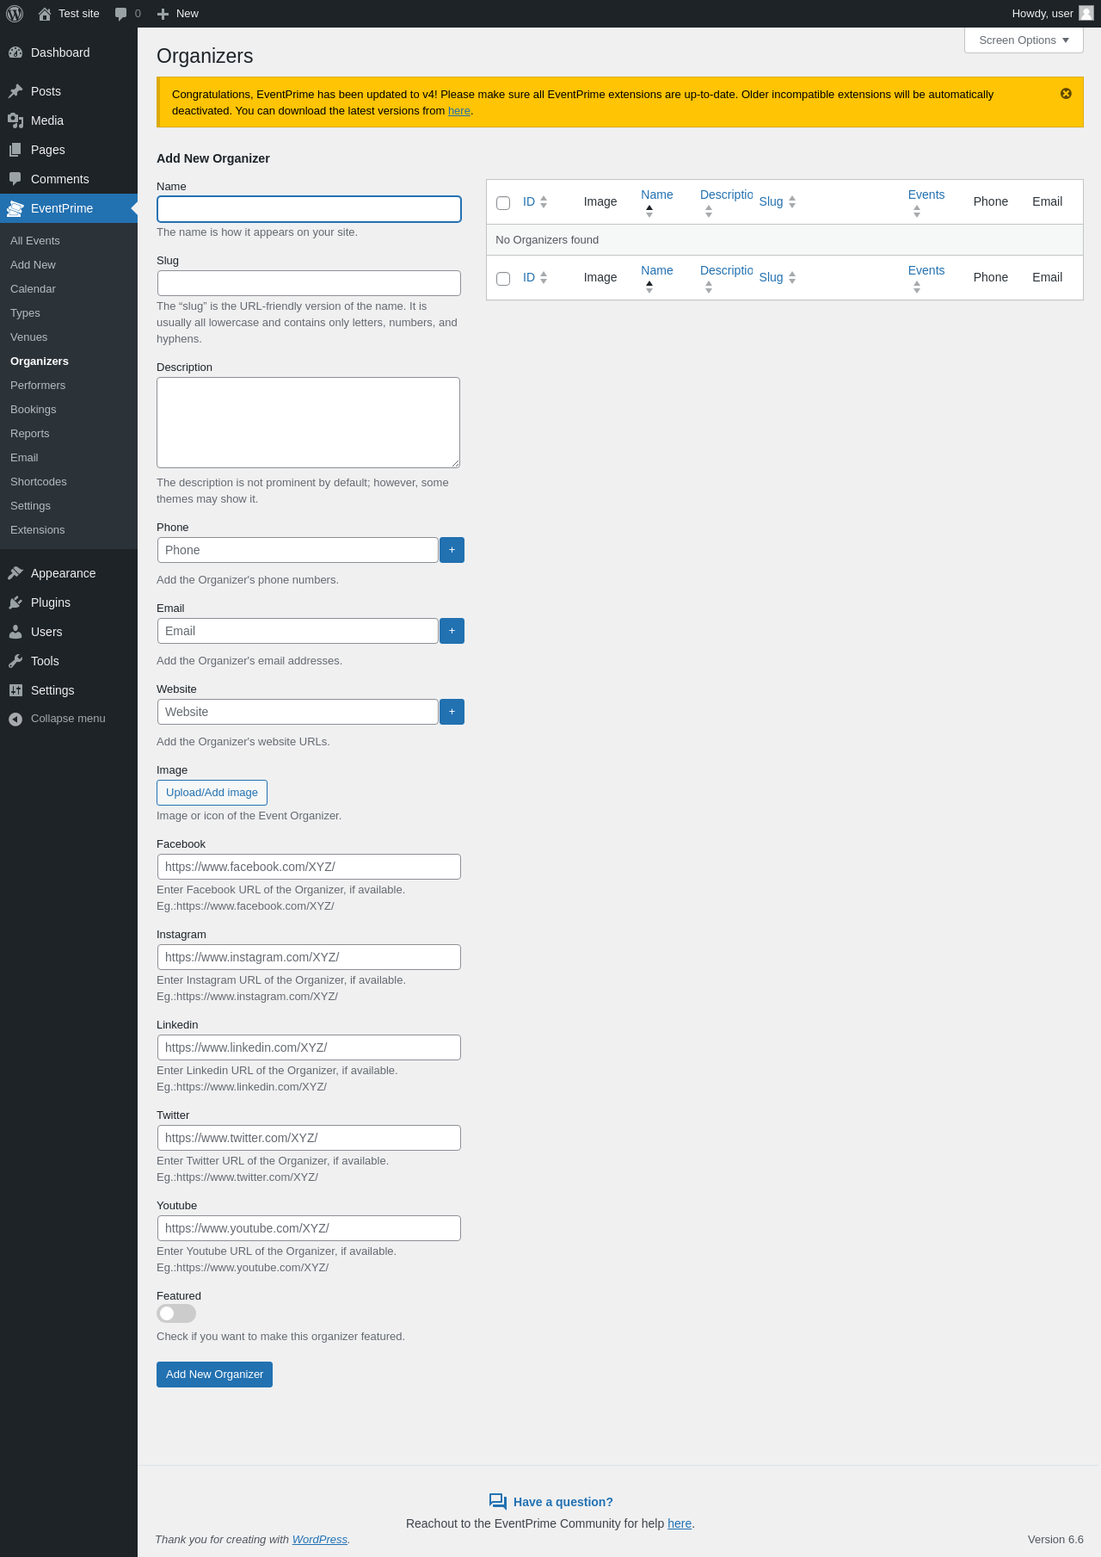The image size is (1101, 1557).
Task: Click the Add New Organizer button
Action: (214, 1375)
